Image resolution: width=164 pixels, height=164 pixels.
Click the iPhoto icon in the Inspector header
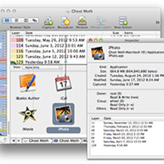point(98,53)
